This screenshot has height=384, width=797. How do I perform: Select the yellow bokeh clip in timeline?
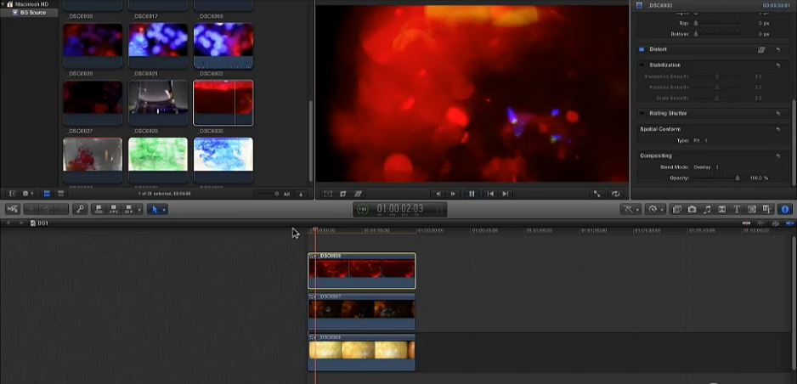pyautogui.click(x=361, y=352)
